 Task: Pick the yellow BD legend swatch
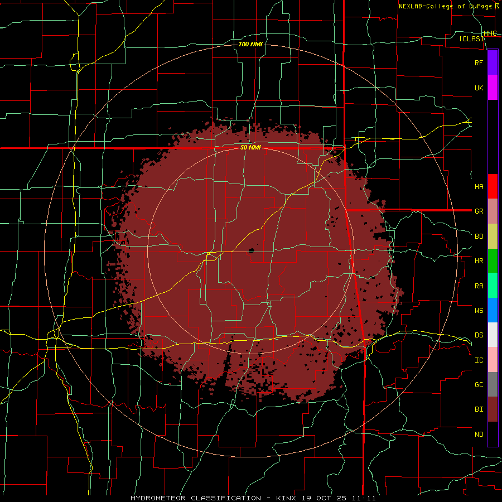(x=493, y=236)
